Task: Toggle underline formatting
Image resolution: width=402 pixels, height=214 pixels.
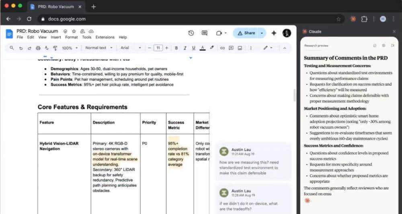Action: tap(193, 48)
